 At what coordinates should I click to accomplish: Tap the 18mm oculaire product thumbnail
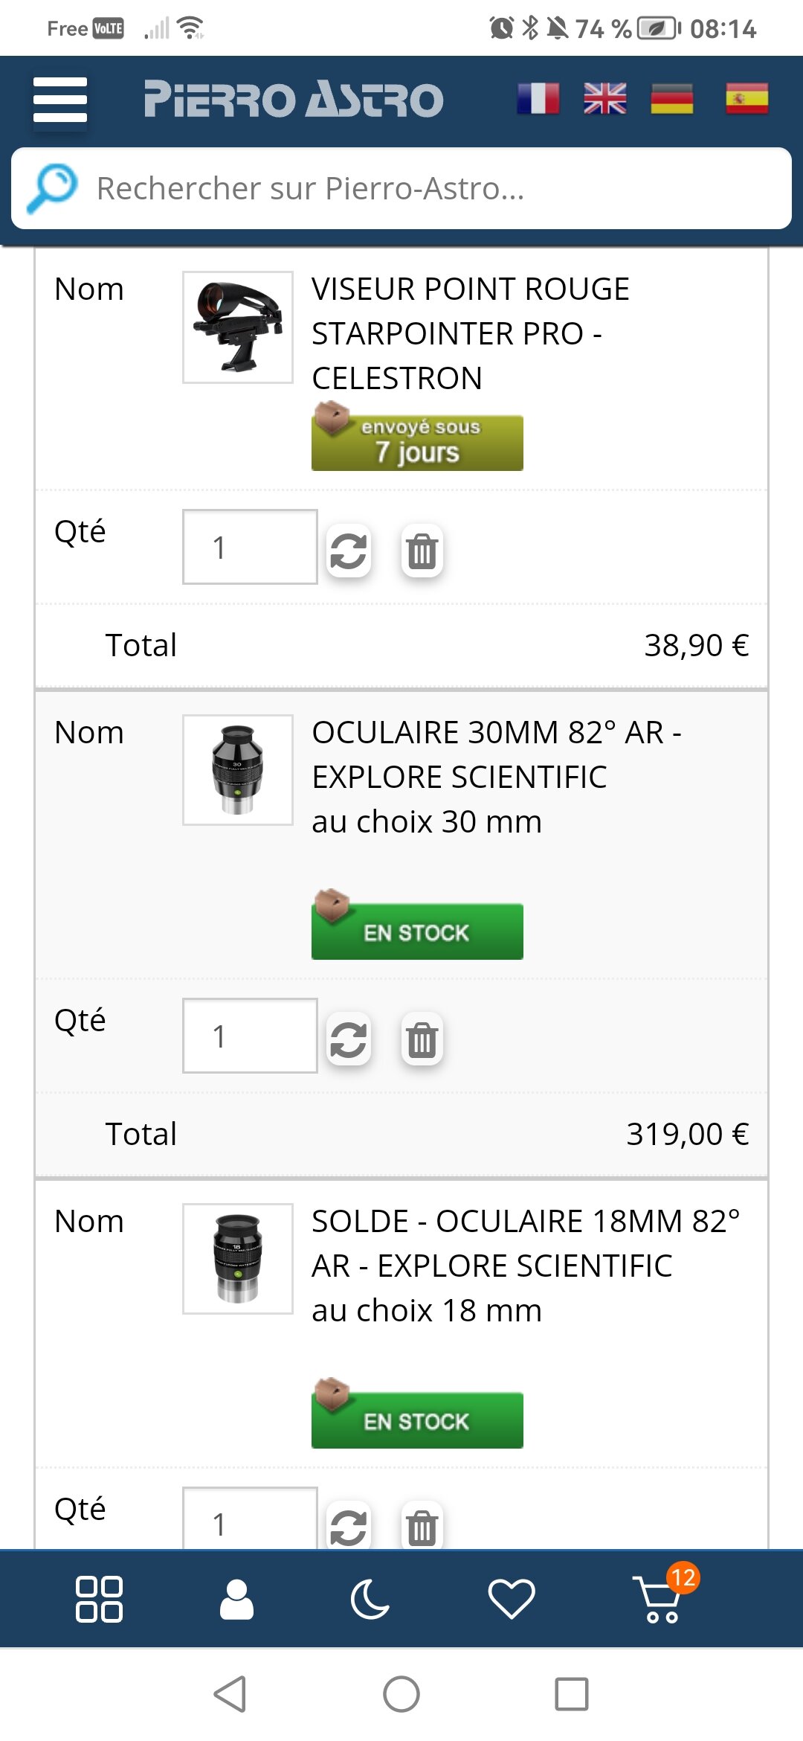click(x=238, y=1258)
